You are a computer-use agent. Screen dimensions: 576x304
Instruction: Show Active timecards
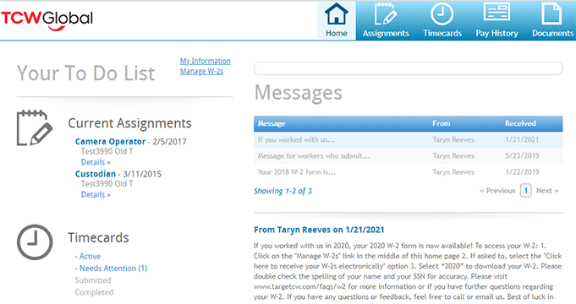(x=87, y=257)
